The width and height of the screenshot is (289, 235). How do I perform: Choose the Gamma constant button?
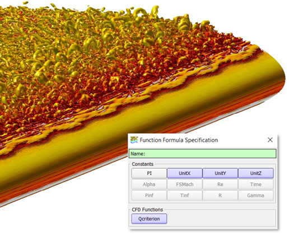click(x=256, y=195)
